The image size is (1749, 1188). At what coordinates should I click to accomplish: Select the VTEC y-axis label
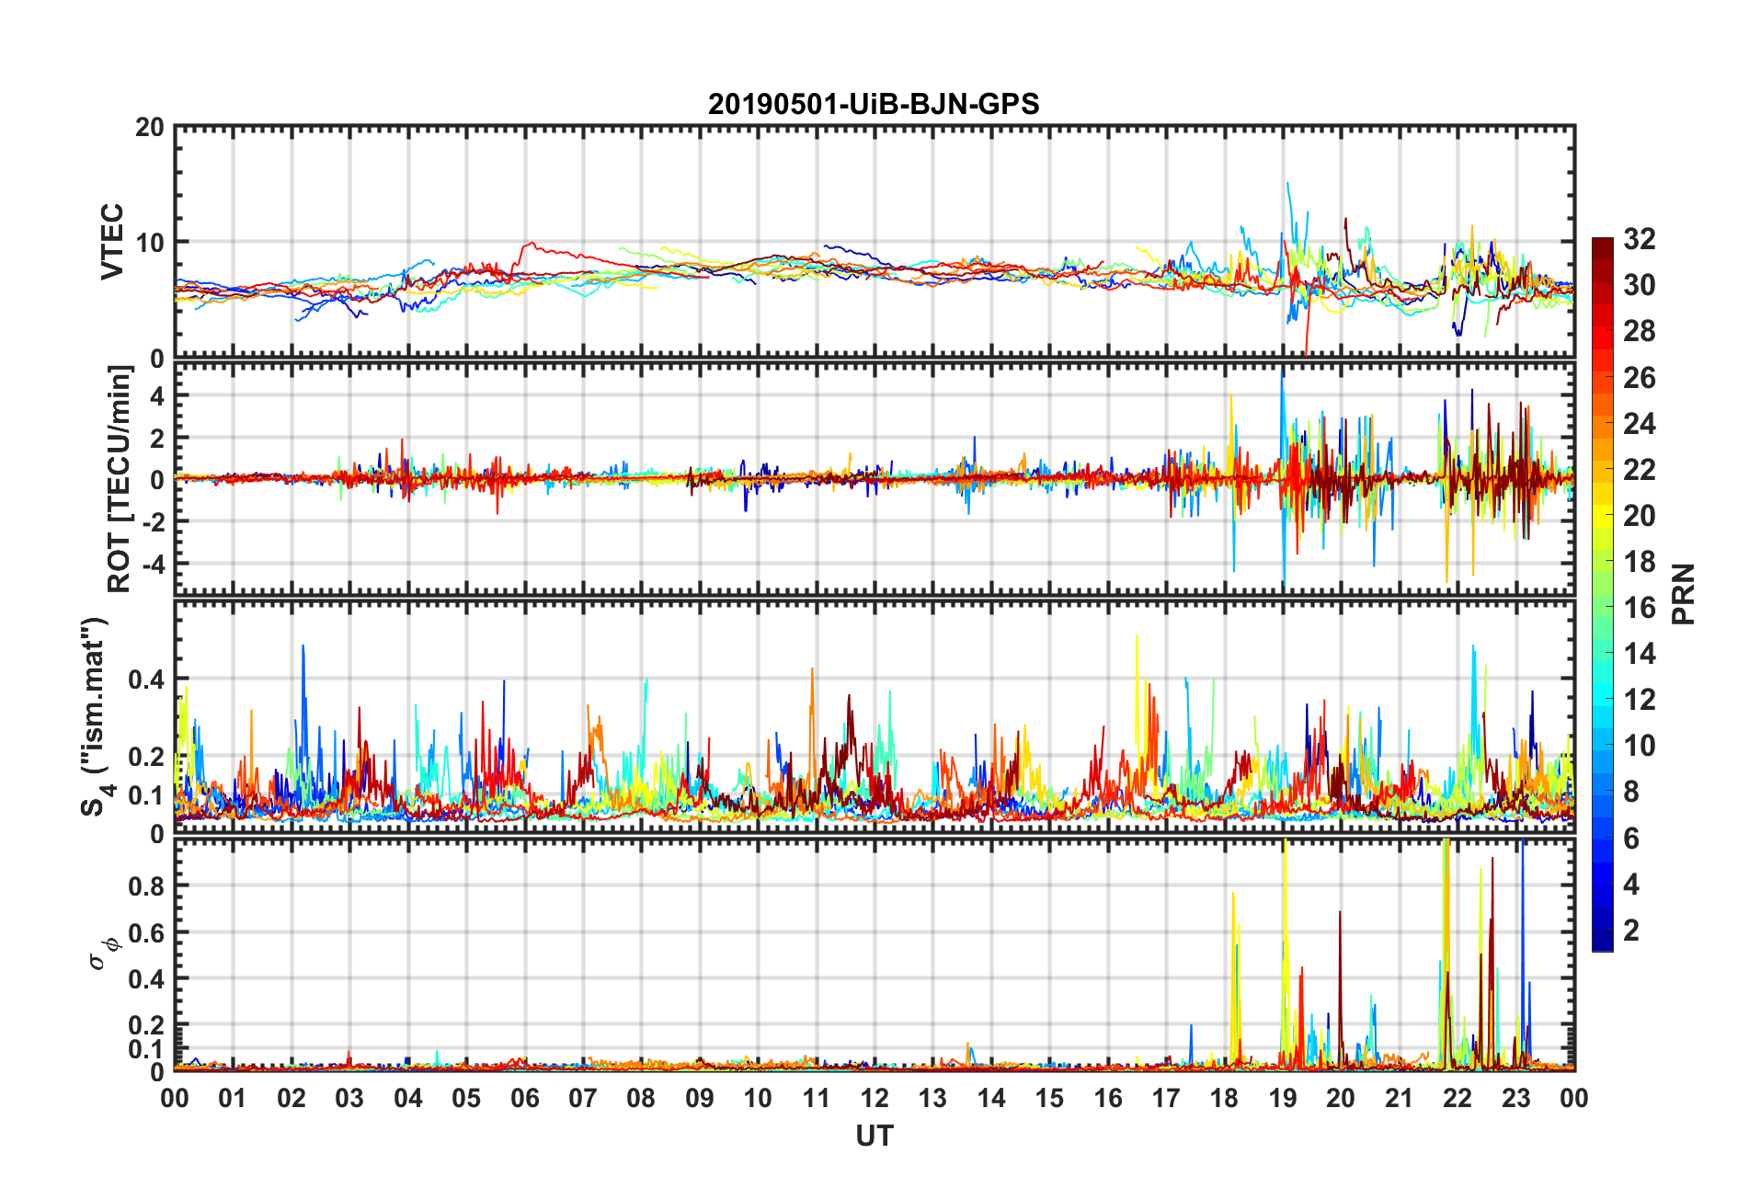click(112, 242)
